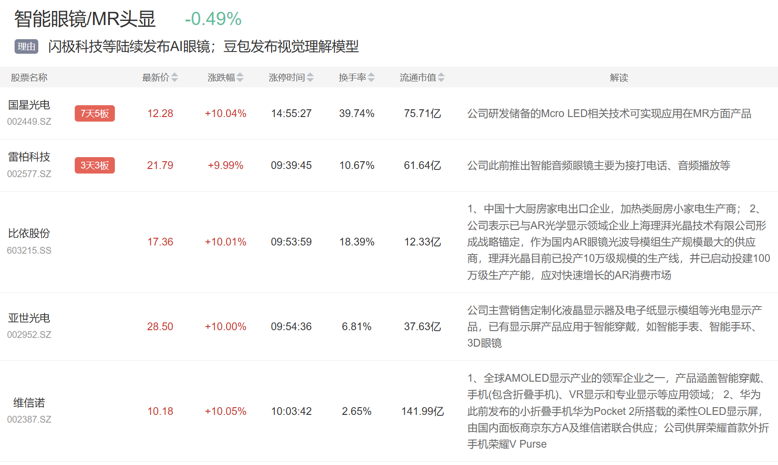Click the 智能眼镜/MR头显 sector title
This screenshot has height=465, width=778.
85,19
